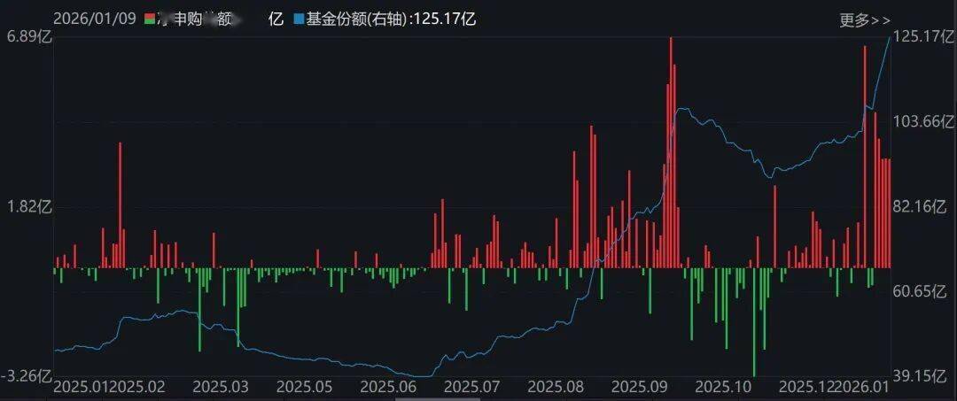Click the -3.26亿 left axis label
The image size is (957, 401).
coord(26,376)
